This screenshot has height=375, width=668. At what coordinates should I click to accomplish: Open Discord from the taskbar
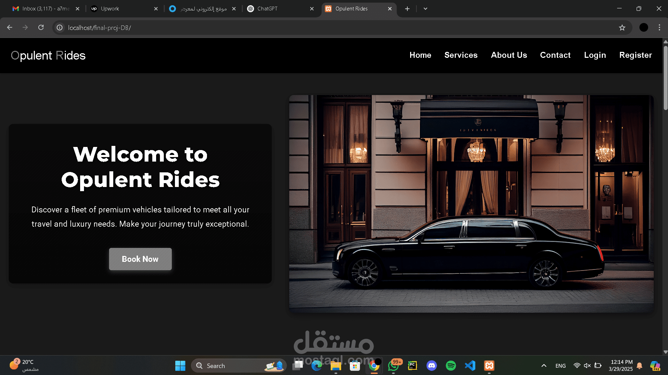(x=432, y=366)
